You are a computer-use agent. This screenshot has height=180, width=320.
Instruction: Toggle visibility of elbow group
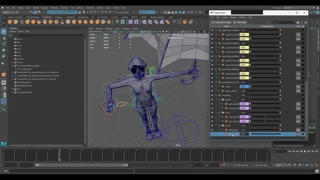coord(212,125)
